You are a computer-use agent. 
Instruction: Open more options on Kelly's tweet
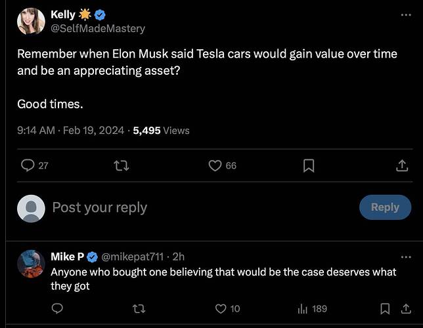pyautogui.click(x=406, y=15)
